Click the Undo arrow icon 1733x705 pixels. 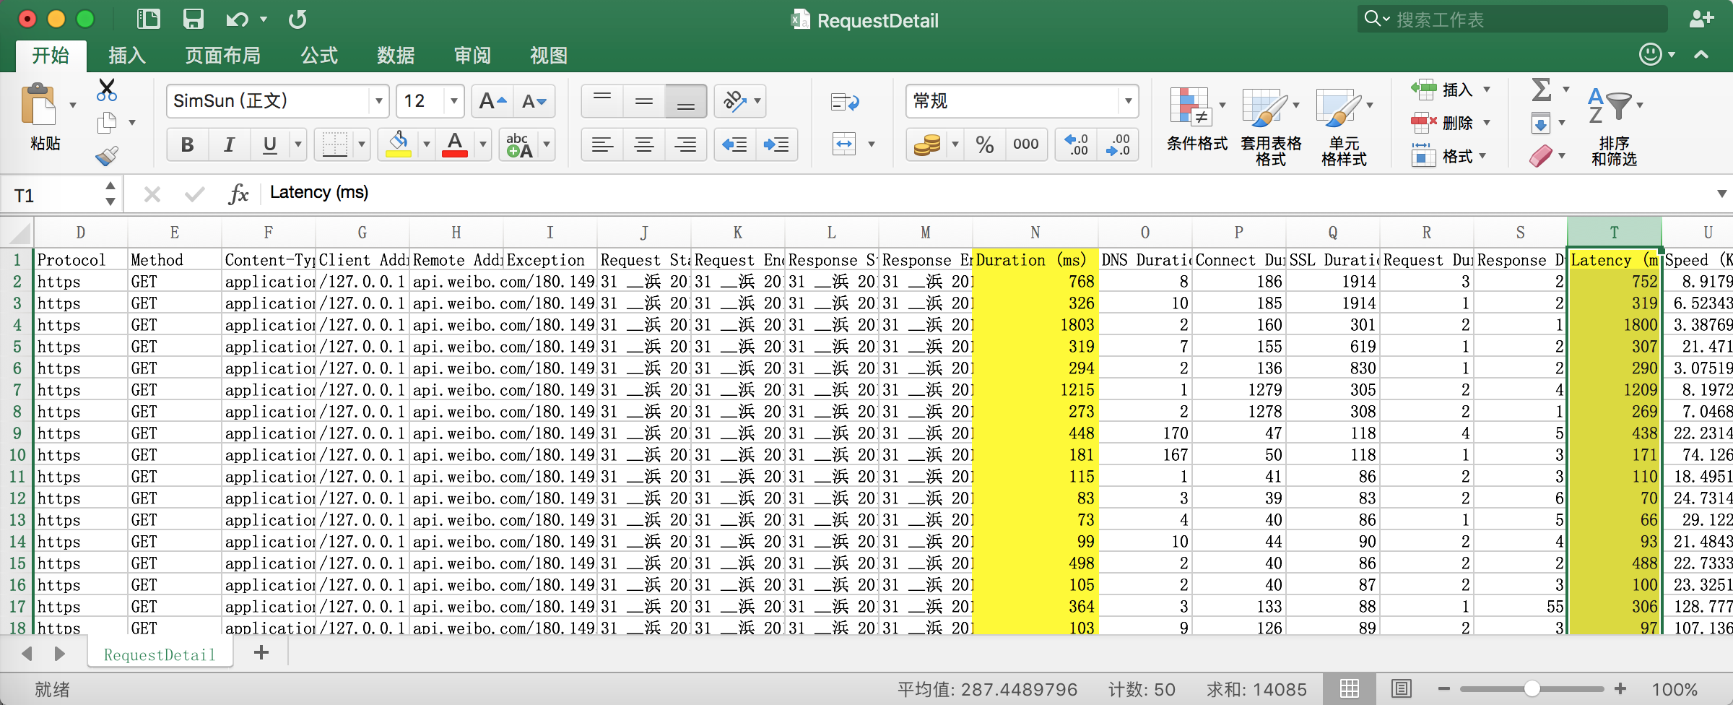pos(236,19)
